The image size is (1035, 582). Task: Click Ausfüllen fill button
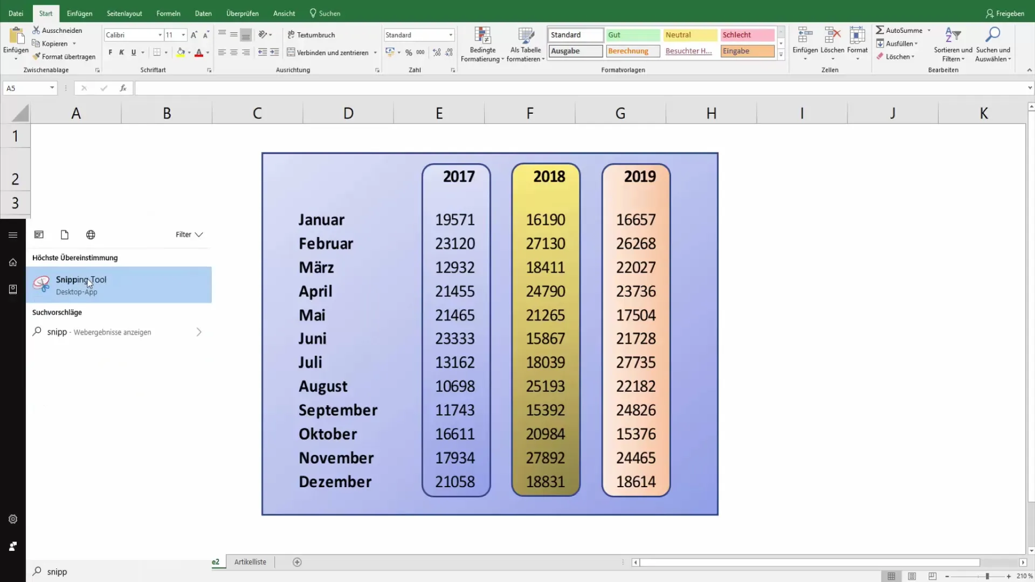coord(897,43)
